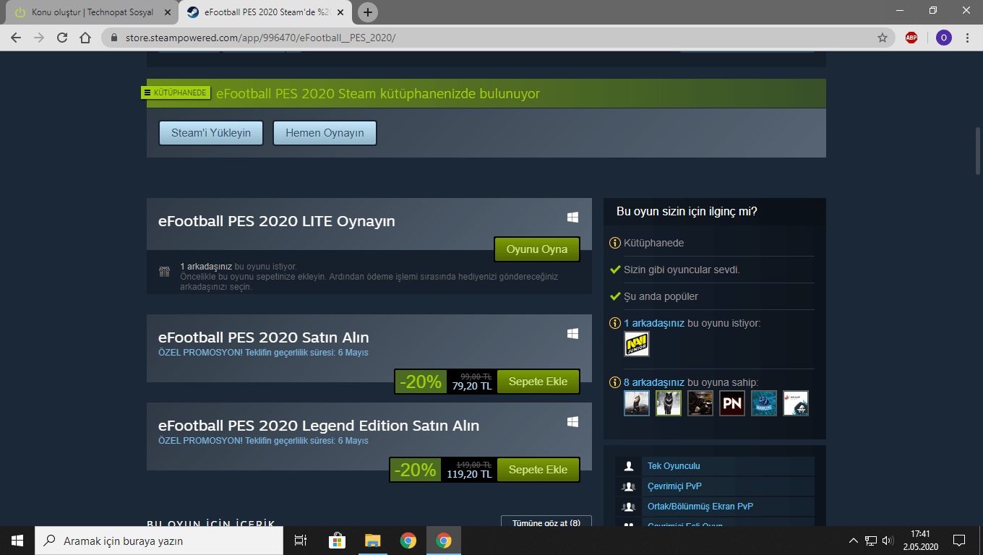Viewport: 983px width, 555px height.
Task: Click the single-player icon beside 'Tek Oyunculu'
Action: (629, 466)
